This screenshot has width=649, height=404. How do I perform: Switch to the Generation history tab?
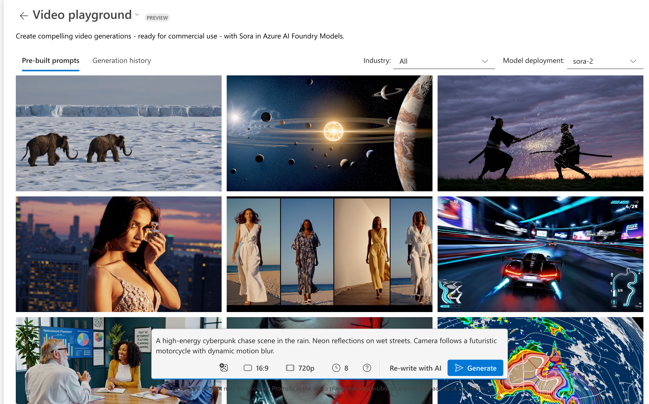pyautogui.click(x=121, y=61)
